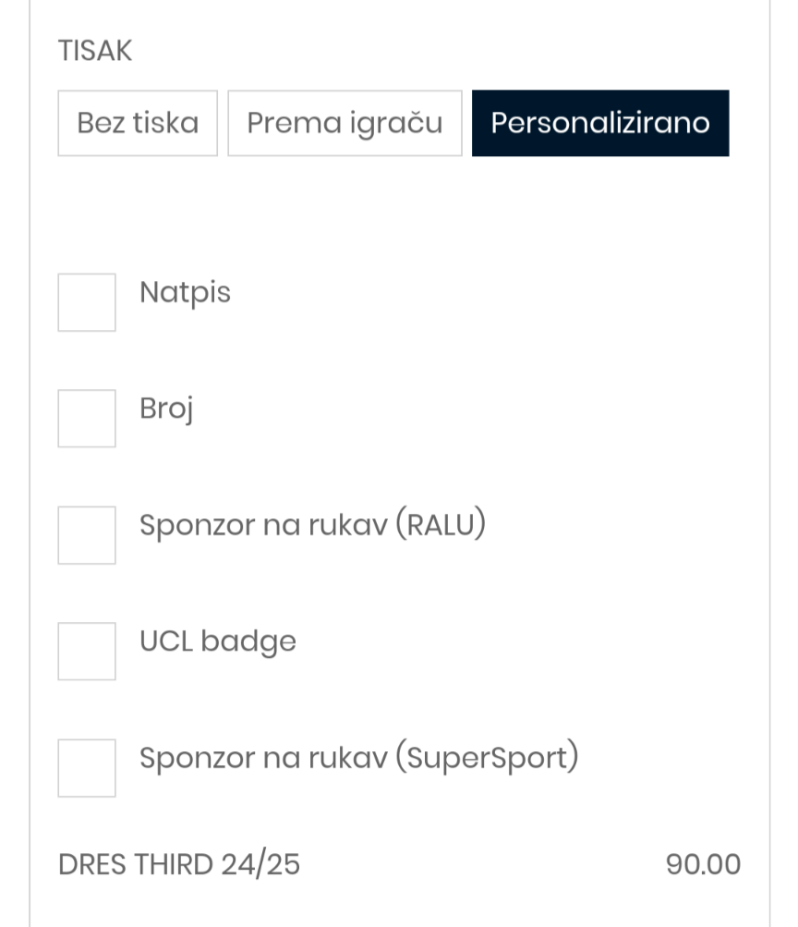
Task: Click the UCL badge label text
Action: pyautogui.click(x=218, y=641)
